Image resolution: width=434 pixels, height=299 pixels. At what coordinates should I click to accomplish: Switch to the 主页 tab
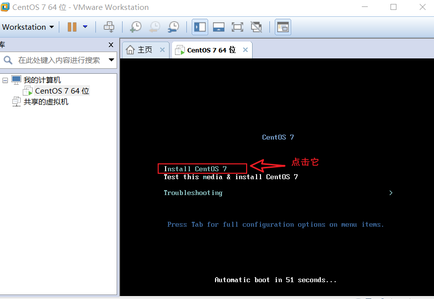point(146,50)
